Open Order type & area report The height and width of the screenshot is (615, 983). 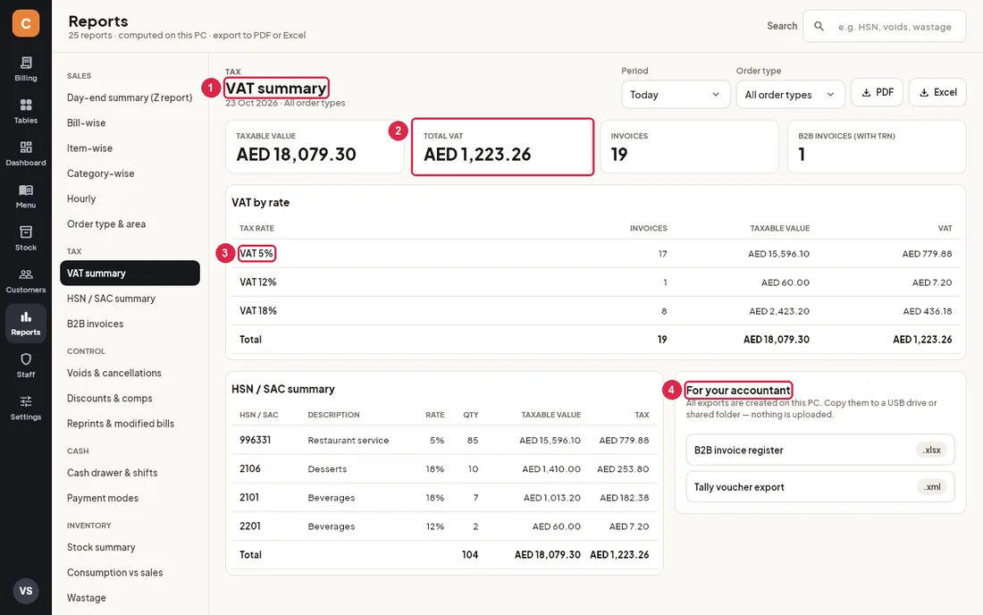tap(130, 223)
